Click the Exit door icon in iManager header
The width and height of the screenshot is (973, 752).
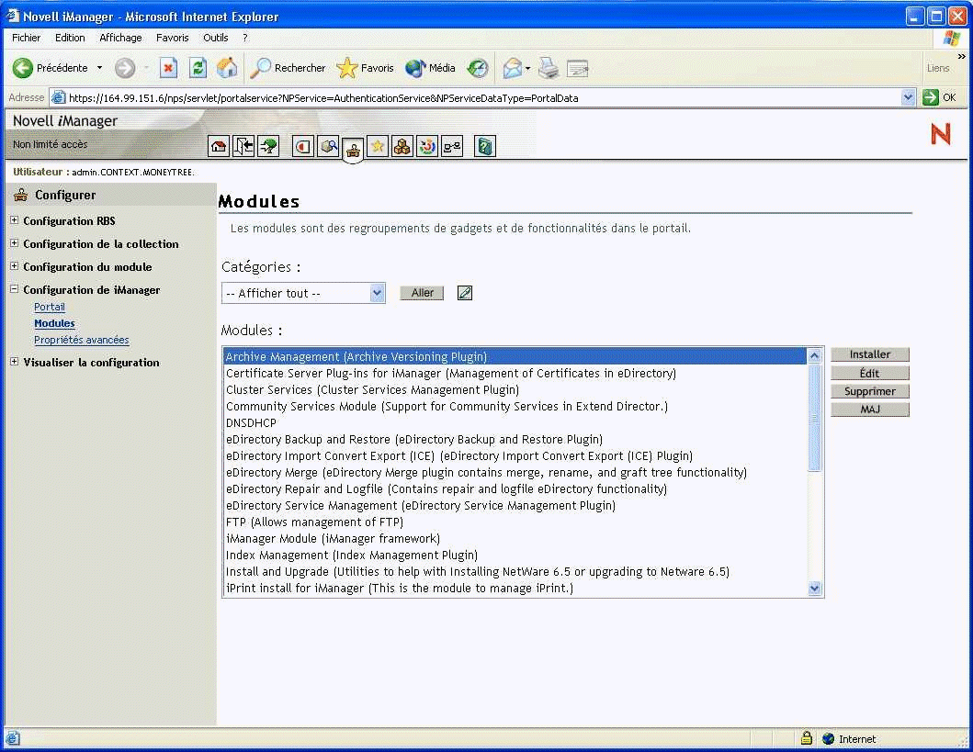pos(243,146)
